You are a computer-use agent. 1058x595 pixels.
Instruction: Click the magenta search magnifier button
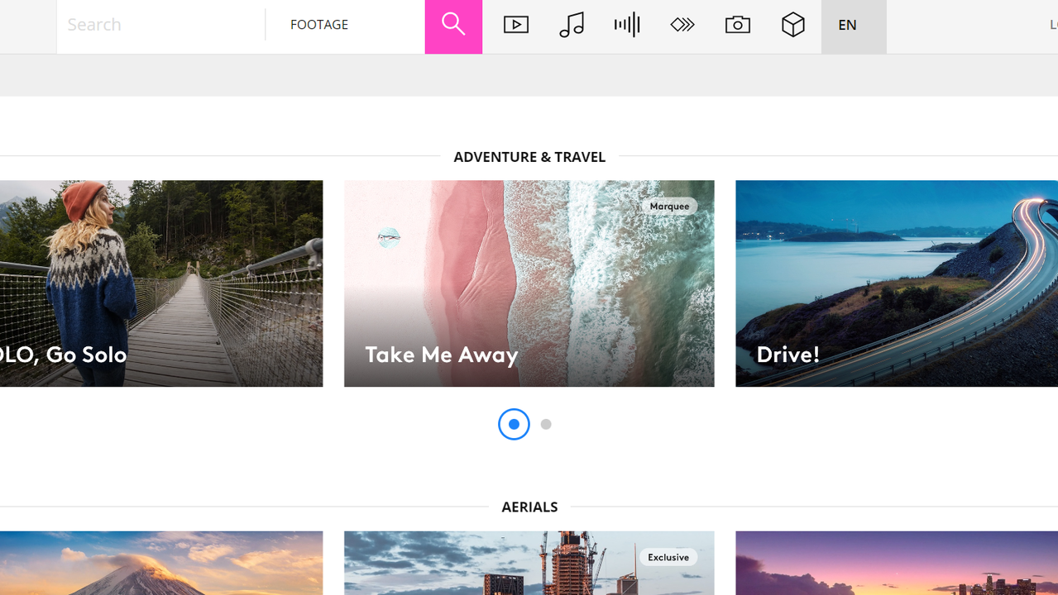coord(453,26)
